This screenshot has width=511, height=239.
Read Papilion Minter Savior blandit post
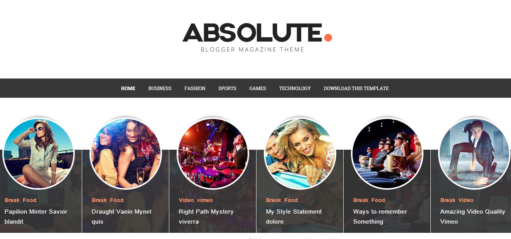tap(36, 216)
